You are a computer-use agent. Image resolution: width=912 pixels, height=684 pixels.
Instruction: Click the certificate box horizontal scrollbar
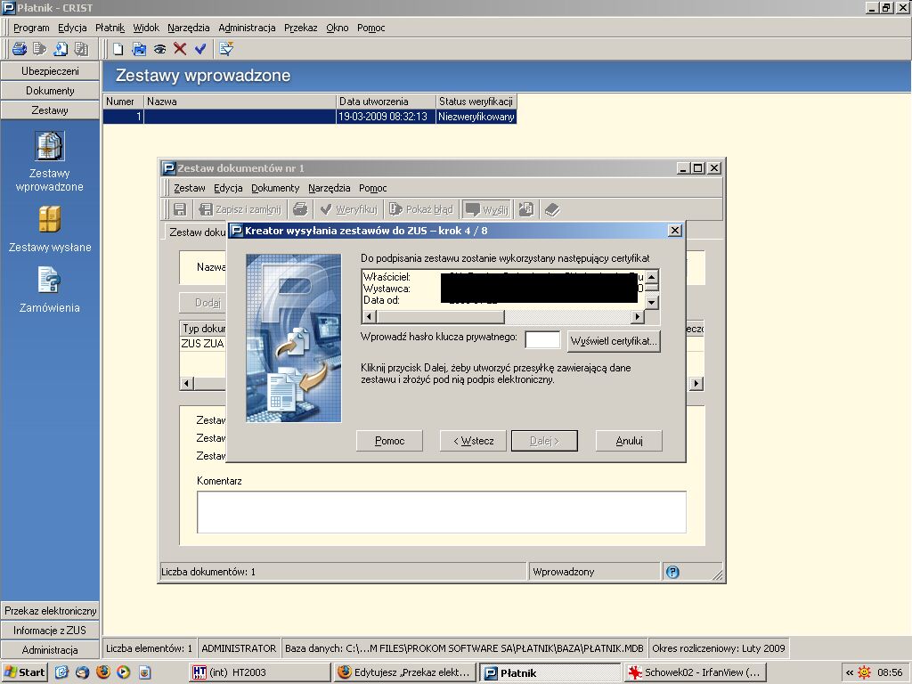503,317
